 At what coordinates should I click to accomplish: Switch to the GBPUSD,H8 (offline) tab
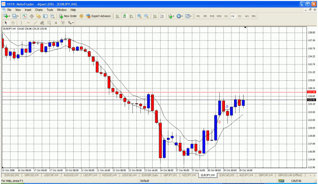click(290, 175)
